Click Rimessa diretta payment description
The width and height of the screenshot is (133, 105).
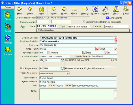pyautogui.click(x=91, y=68)
